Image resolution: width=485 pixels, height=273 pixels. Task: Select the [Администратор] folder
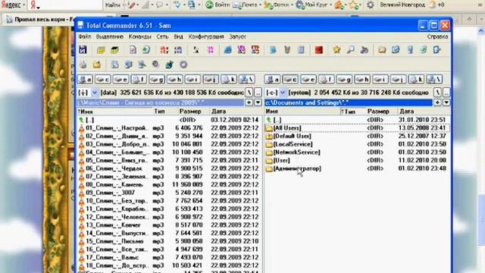coord(357,168)
